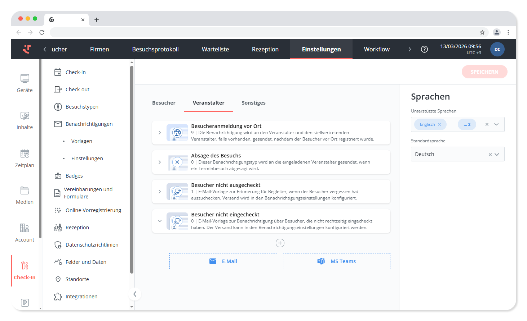This screenshot has width=527, height=321.
Task: Select Datenschutzrichtlinien in the settings list
Action: pos(92,245)
